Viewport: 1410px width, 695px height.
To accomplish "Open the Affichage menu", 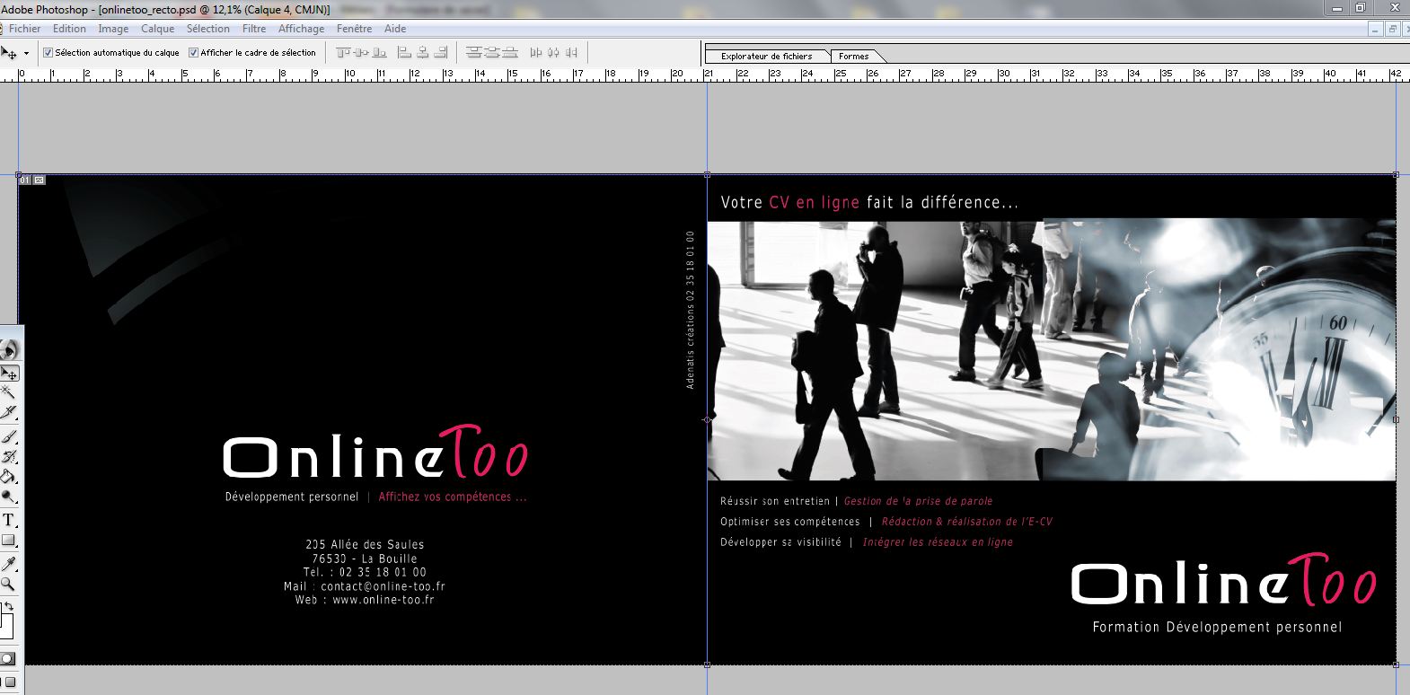I will (x=301, y=29).
